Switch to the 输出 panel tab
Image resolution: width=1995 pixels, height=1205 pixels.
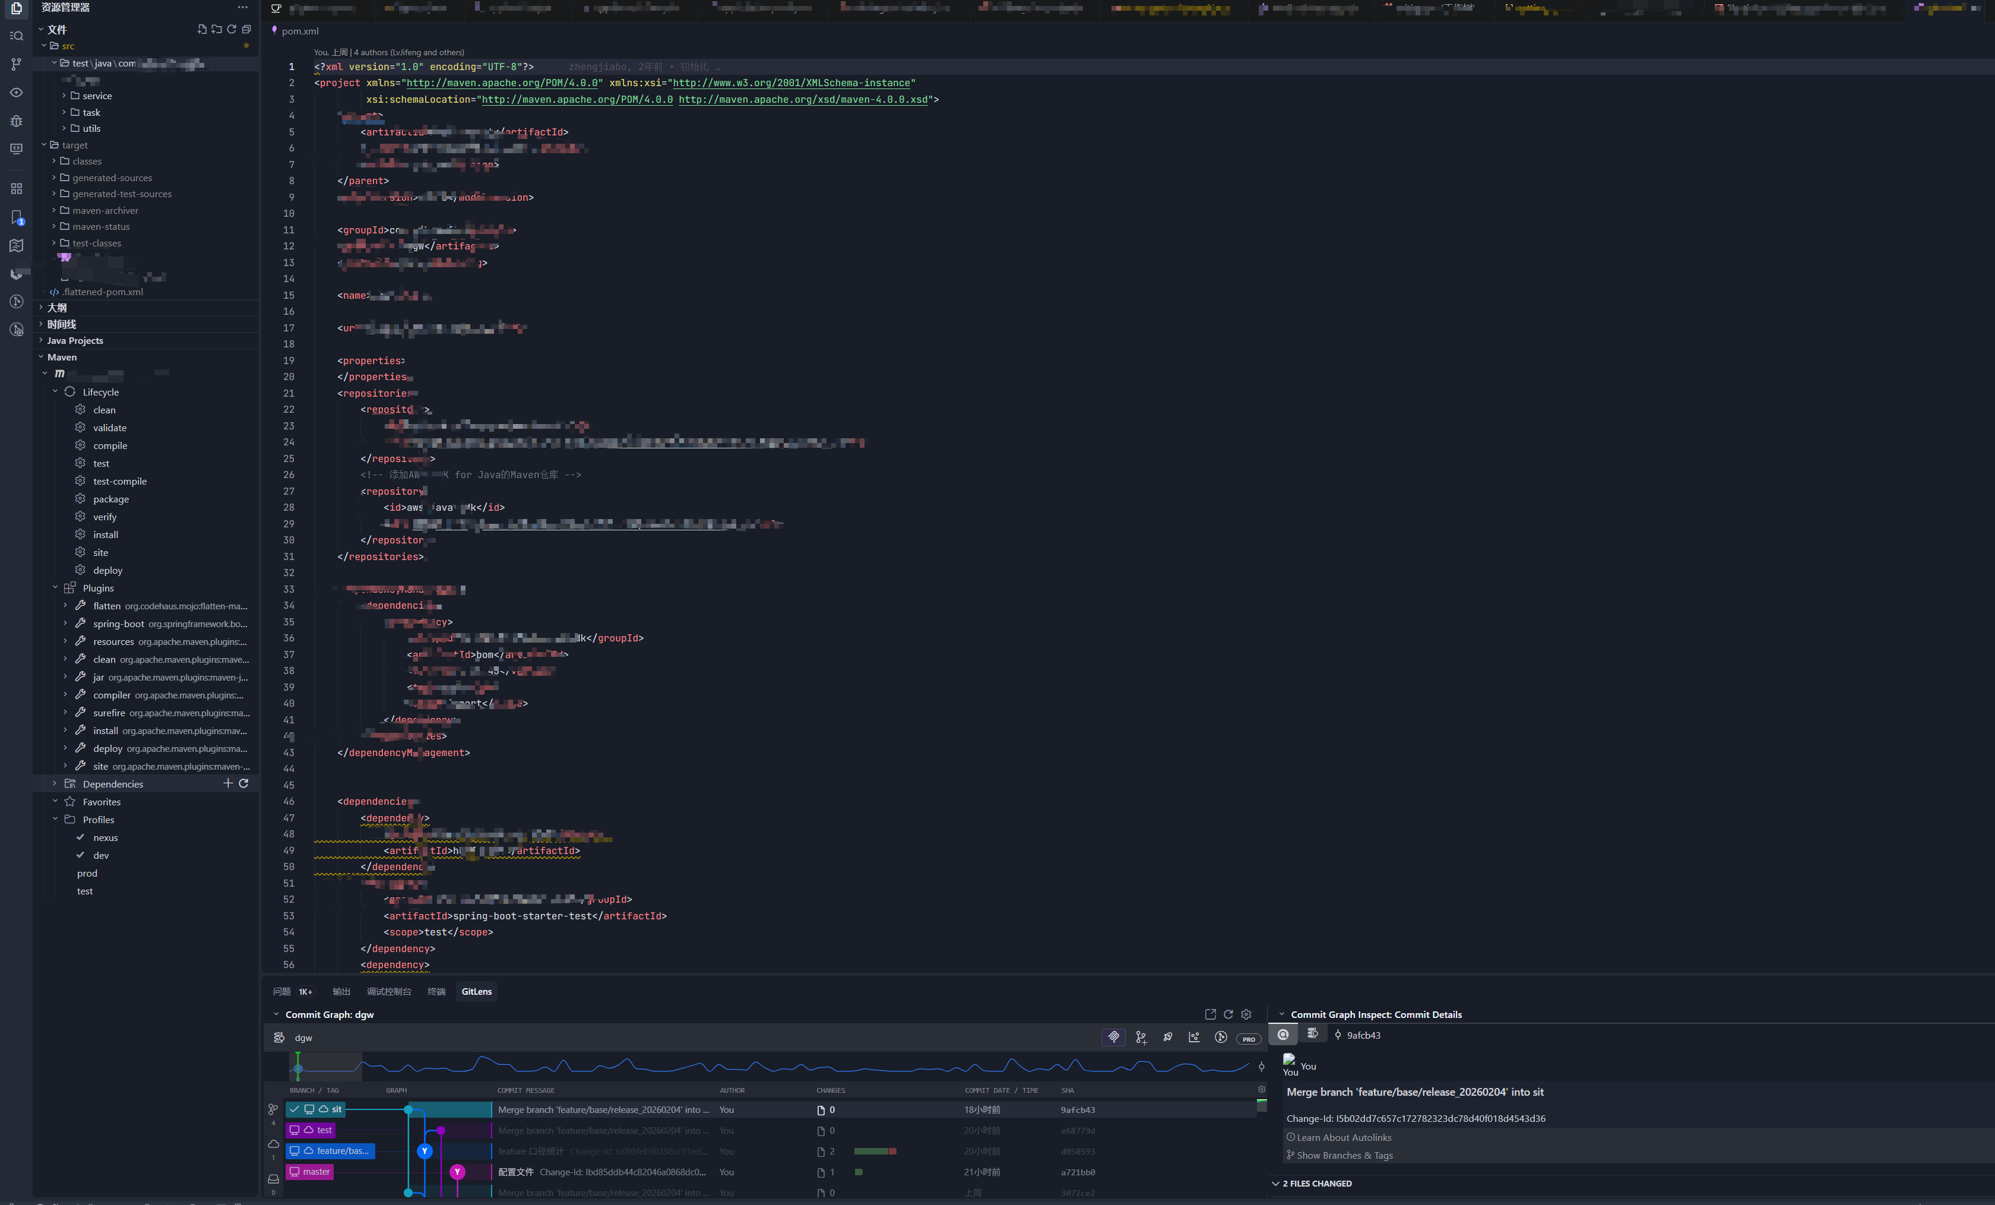[341, 992]
